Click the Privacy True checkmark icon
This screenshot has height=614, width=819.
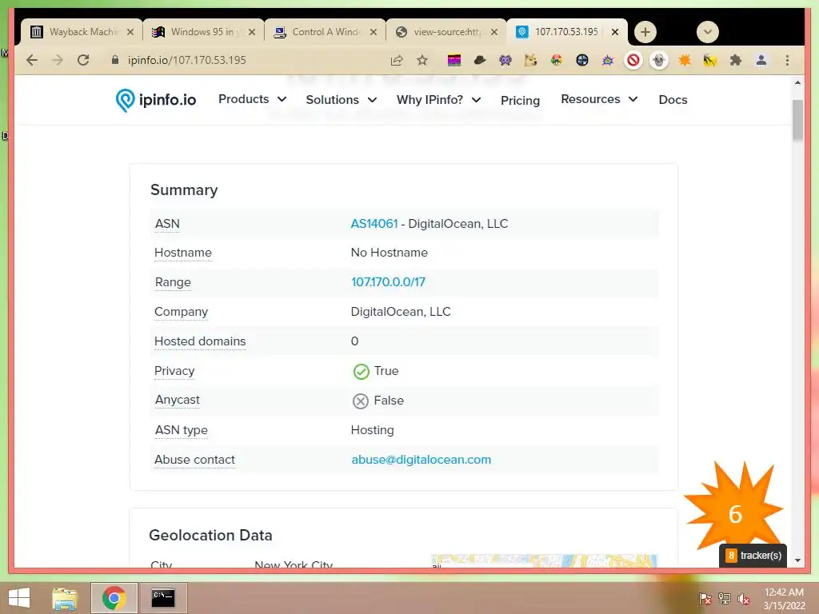point(361,371)
